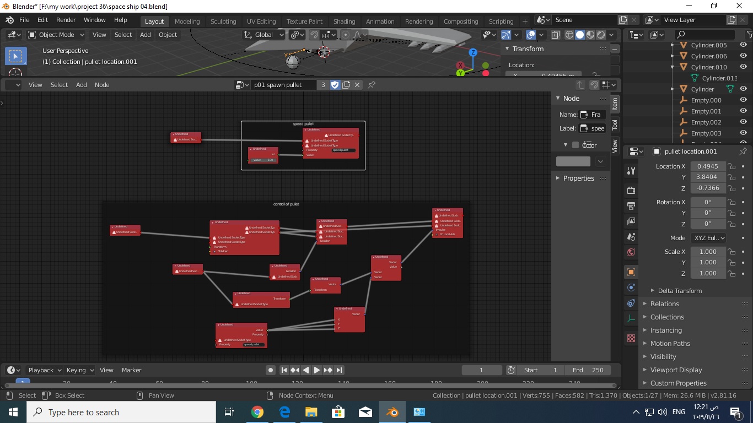
Task: Switch viewport to wireframe shading
Action: (569, 35)
